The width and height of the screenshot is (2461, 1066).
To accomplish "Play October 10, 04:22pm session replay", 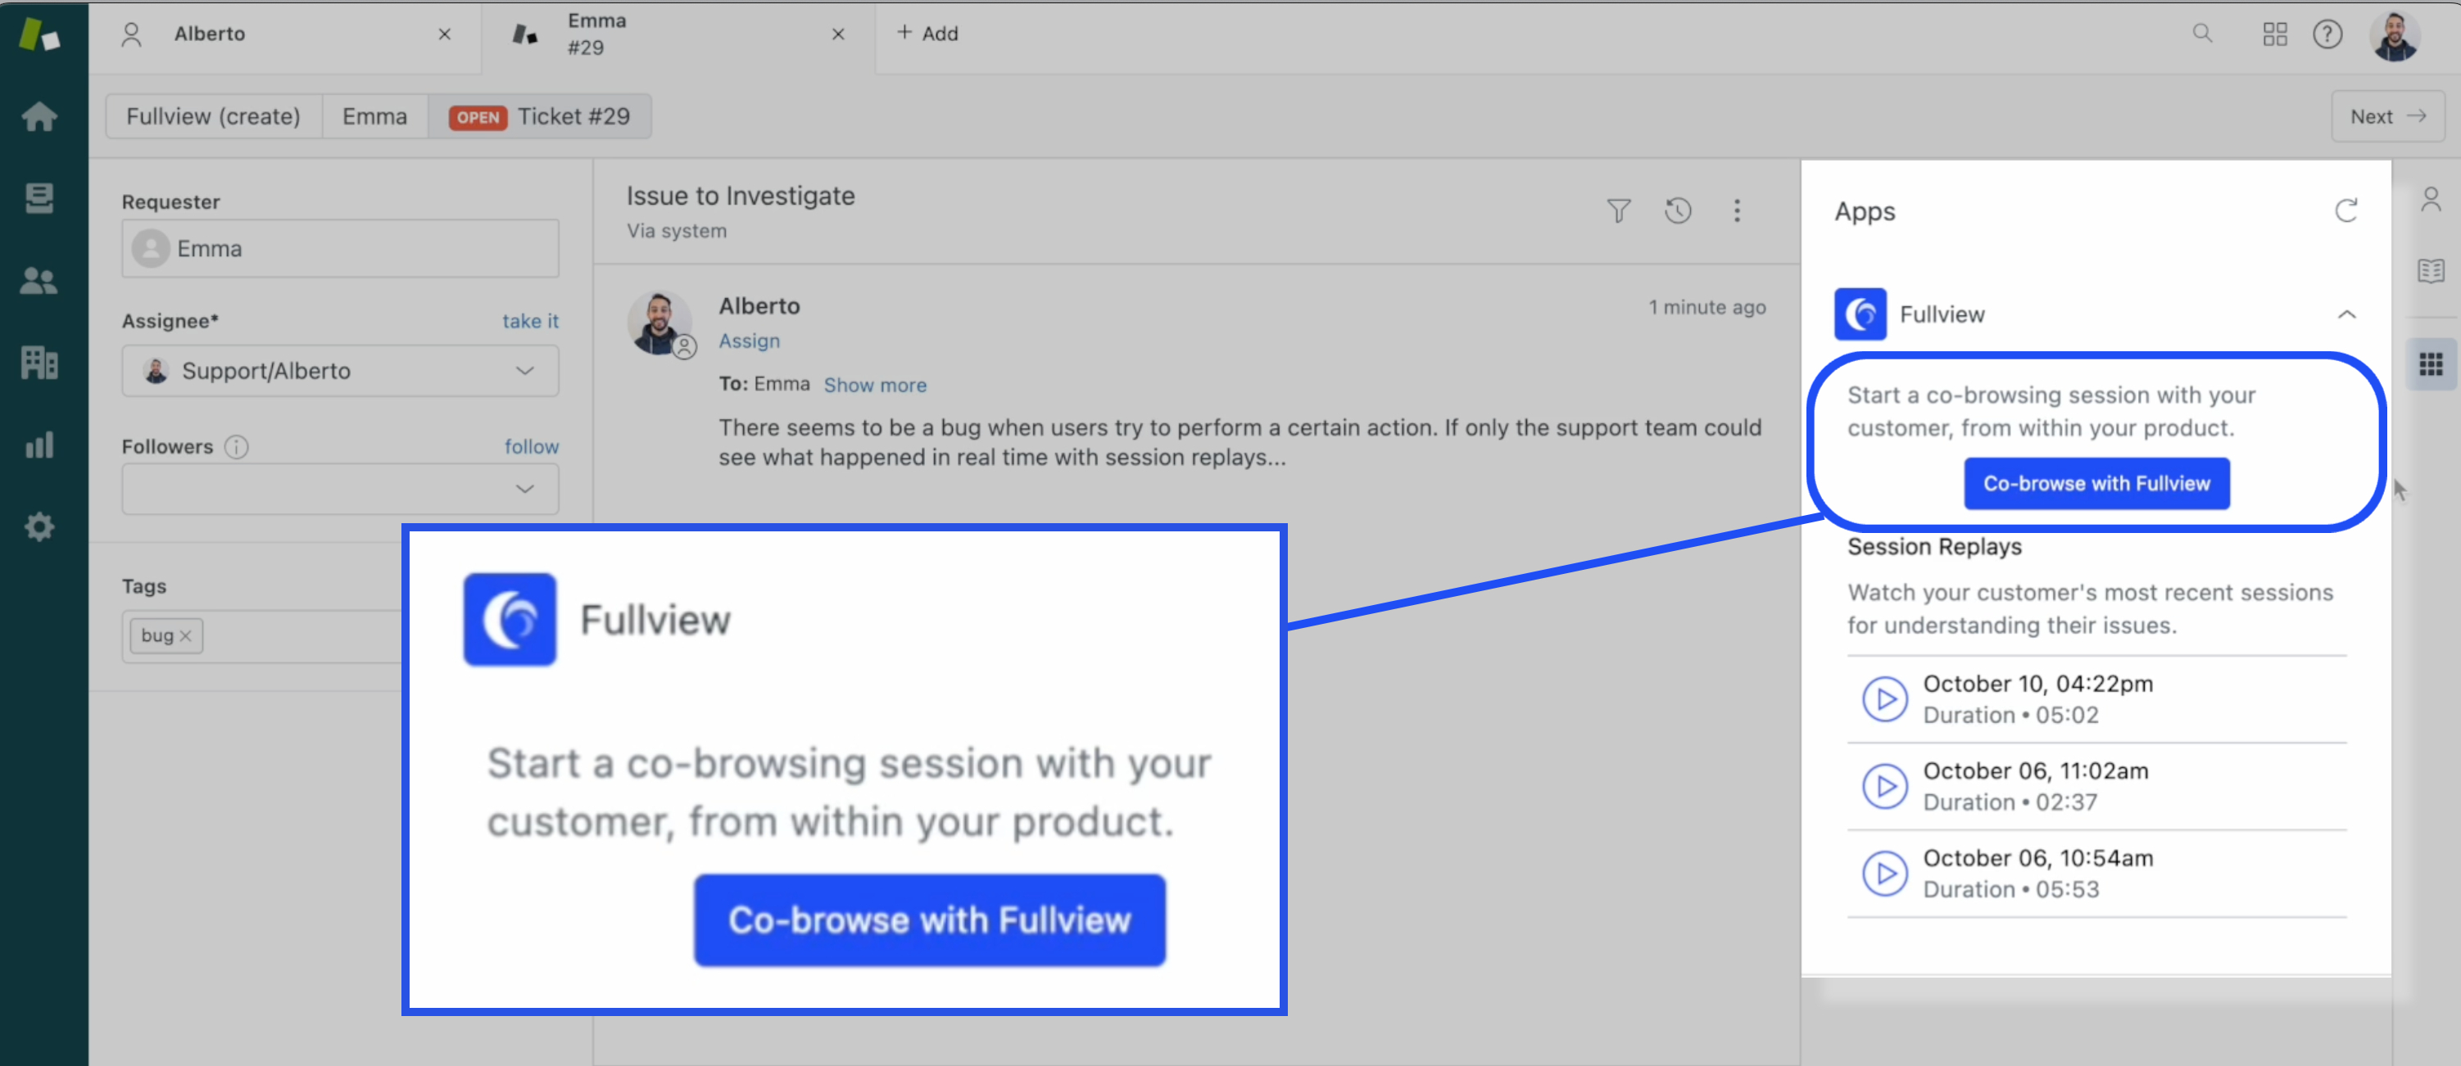I will 1884,699.
